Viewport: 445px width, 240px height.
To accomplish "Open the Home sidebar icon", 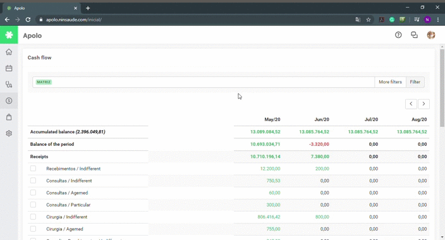I will click(x=9, y=52).
